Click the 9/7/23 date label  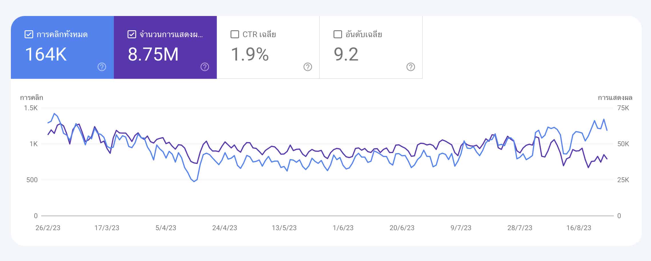[x=461, y=228]
